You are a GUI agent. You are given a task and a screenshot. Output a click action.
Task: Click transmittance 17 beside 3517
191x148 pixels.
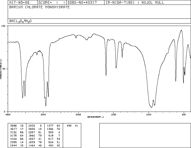point(22,129)
